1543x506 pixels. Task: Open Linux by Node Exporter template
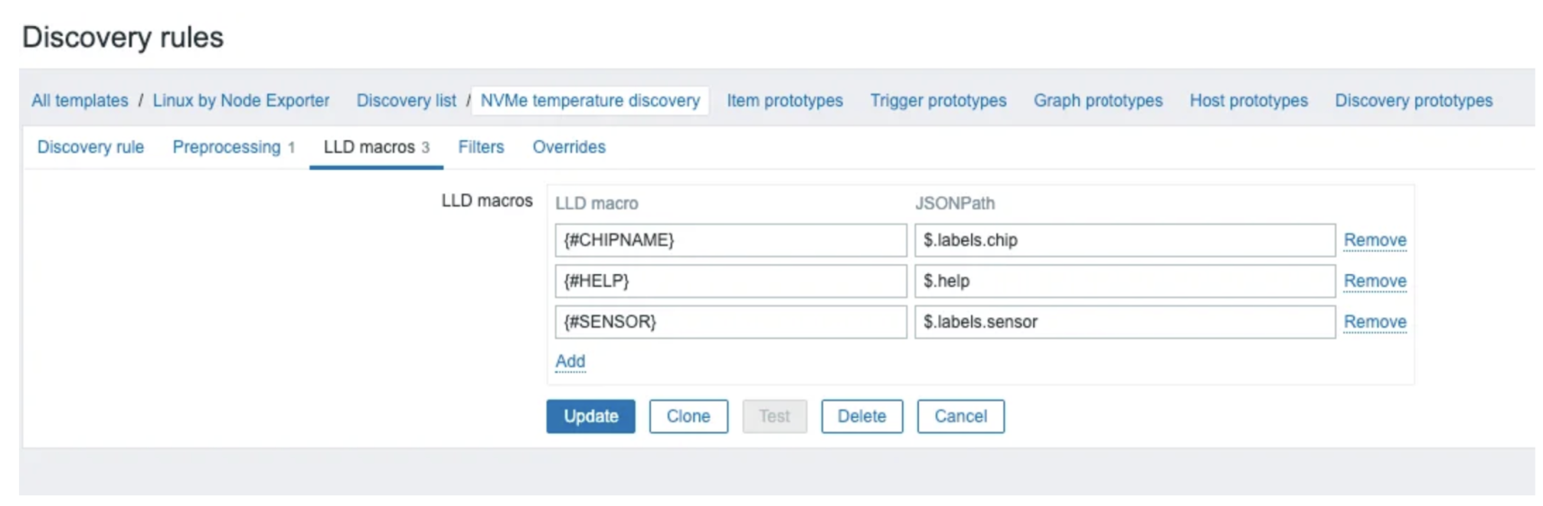241,101
